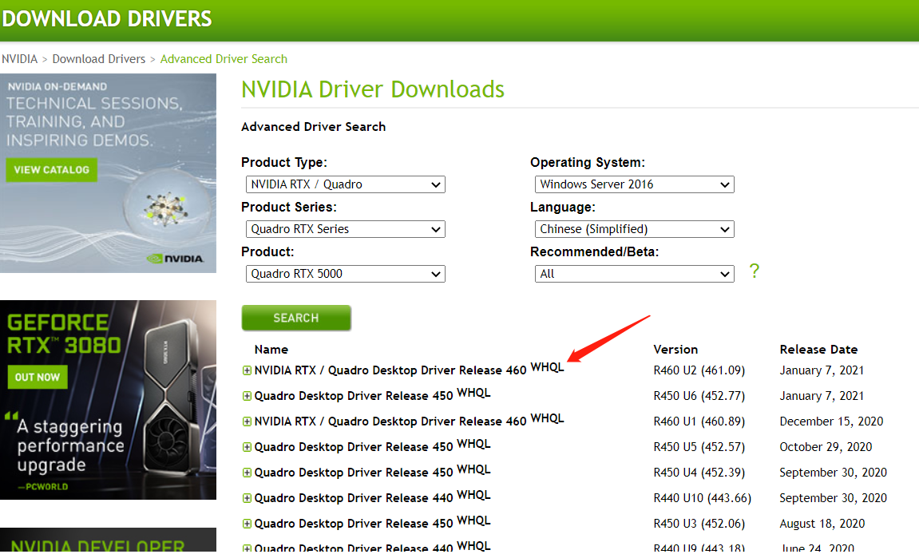Click the NVIDIA Developer banner
The image size is (919, 558).
pyautogui.click(x=108, y=540)
